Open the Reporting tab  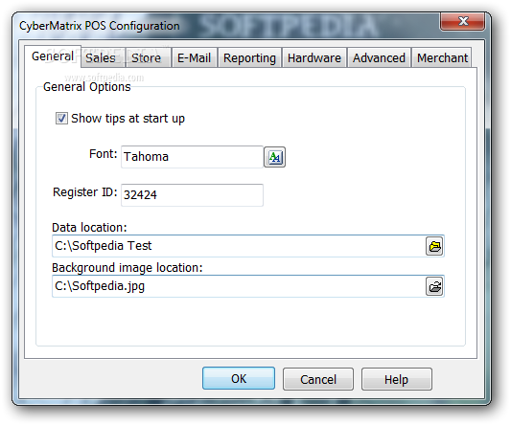249,58
